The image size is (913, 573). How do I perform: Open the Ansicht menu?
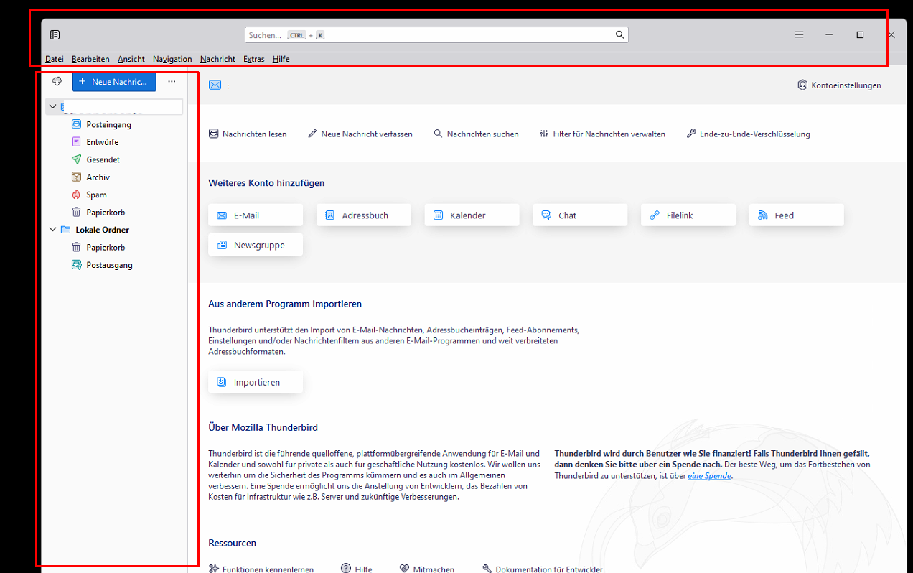coord(131,59)
